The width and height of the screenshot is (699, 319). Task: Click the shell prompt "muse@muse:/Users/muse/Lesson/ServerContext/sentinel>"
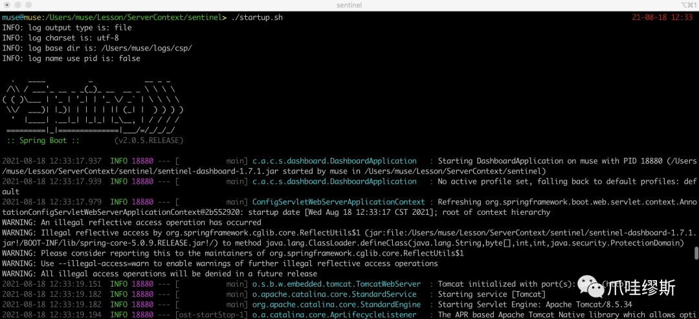tap(115, 17)
